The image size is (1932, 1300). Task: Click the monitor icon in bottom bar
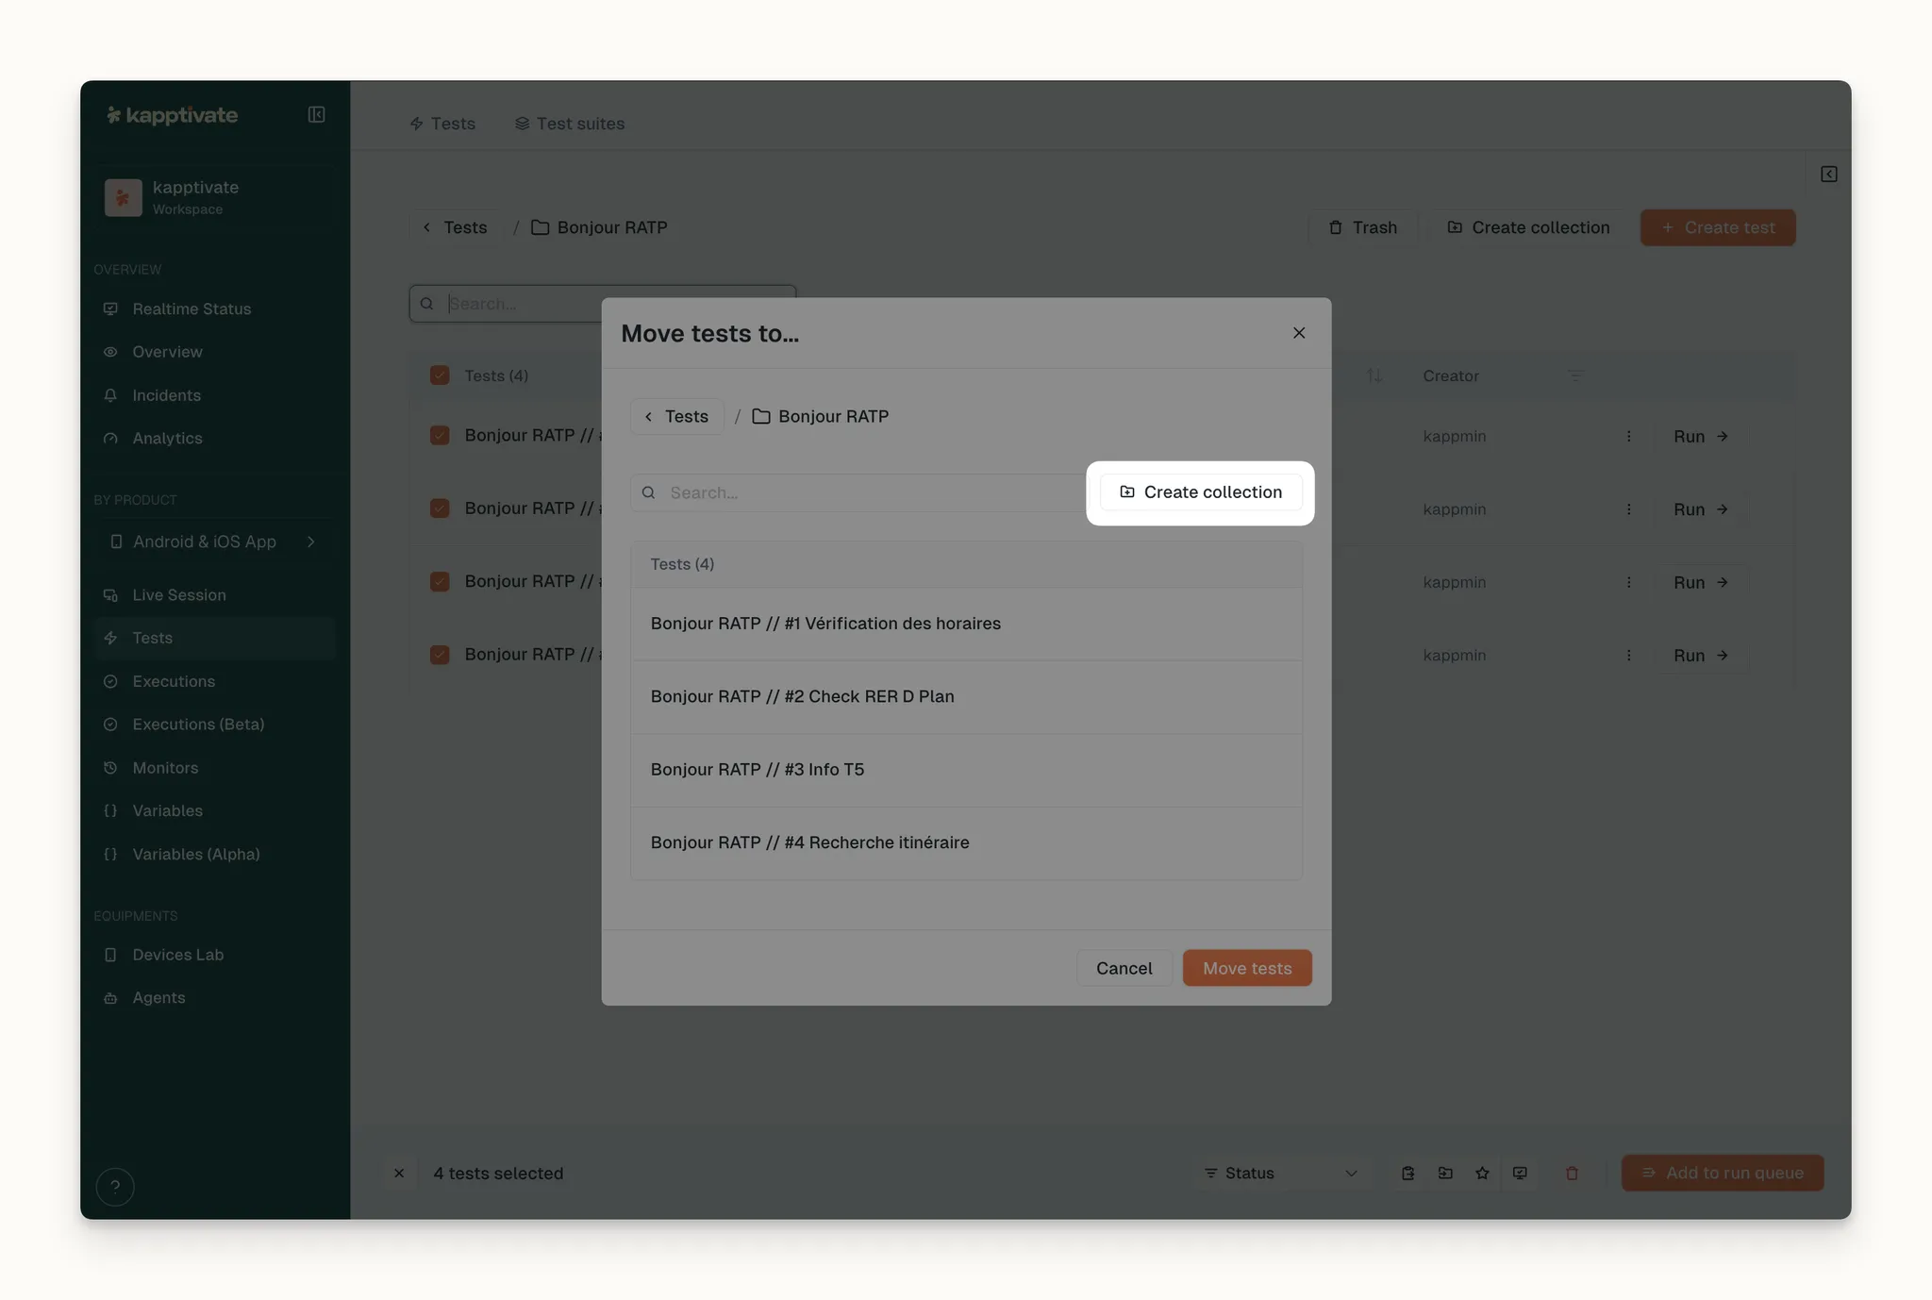pos(1520,1173)
